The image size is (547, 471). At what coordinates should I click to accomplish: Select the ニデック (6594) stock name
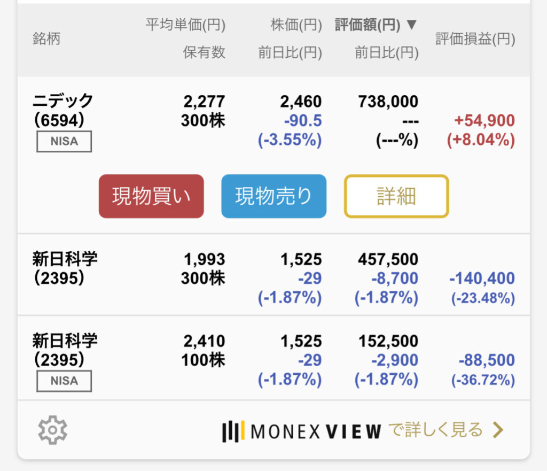point(62,110)
